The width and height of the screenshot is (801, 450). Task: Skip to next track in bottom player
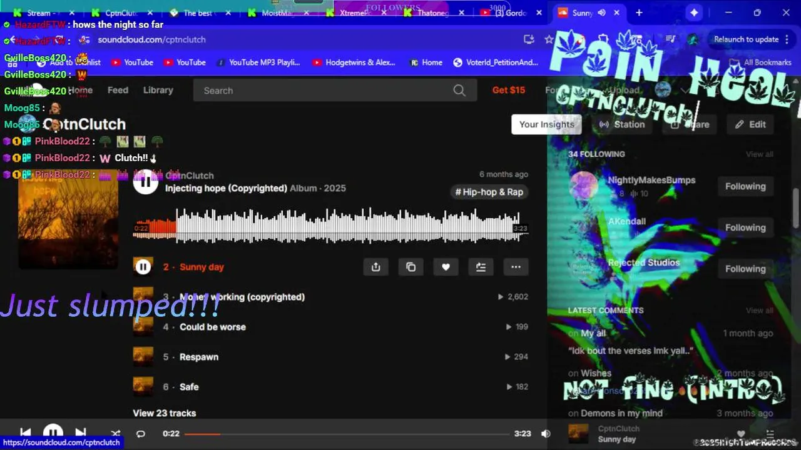click(x=81, y=432)
